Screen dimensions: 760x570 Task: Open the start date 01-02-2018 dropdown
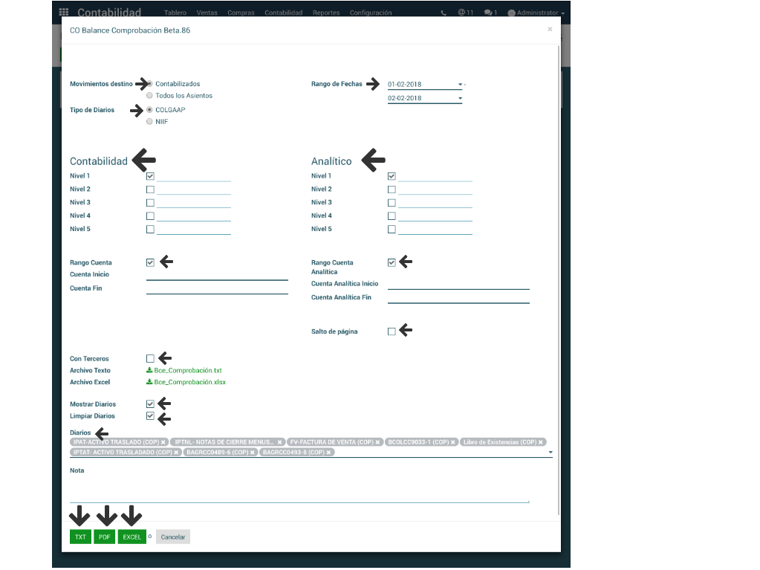(x=460, y=85)
